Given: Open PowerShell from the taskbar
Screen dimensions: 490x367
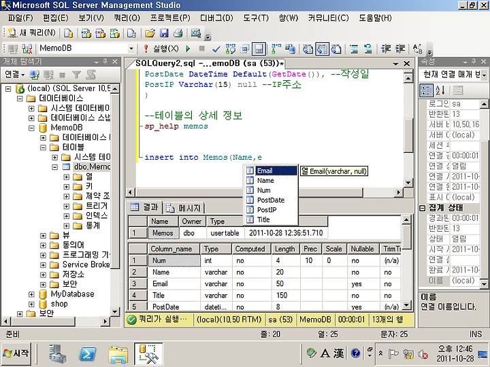Looking at the screenshot, I should (x=88, y=354).
